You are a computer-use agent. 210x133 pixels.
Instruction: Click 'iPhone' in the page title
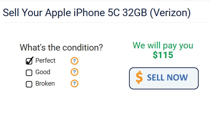pos(89,13)
